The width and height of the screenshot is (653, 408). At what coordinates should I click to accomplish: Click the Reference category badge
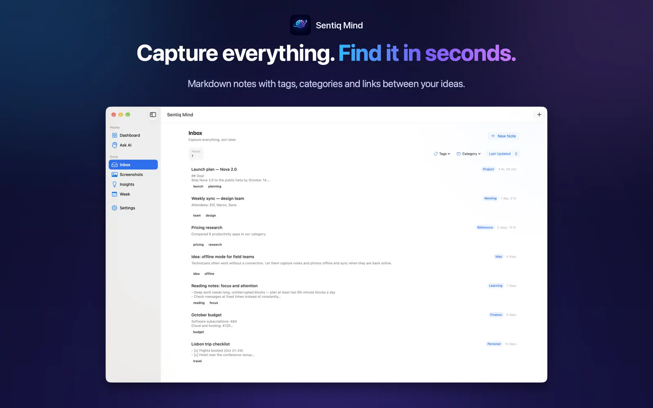[485, 228]
